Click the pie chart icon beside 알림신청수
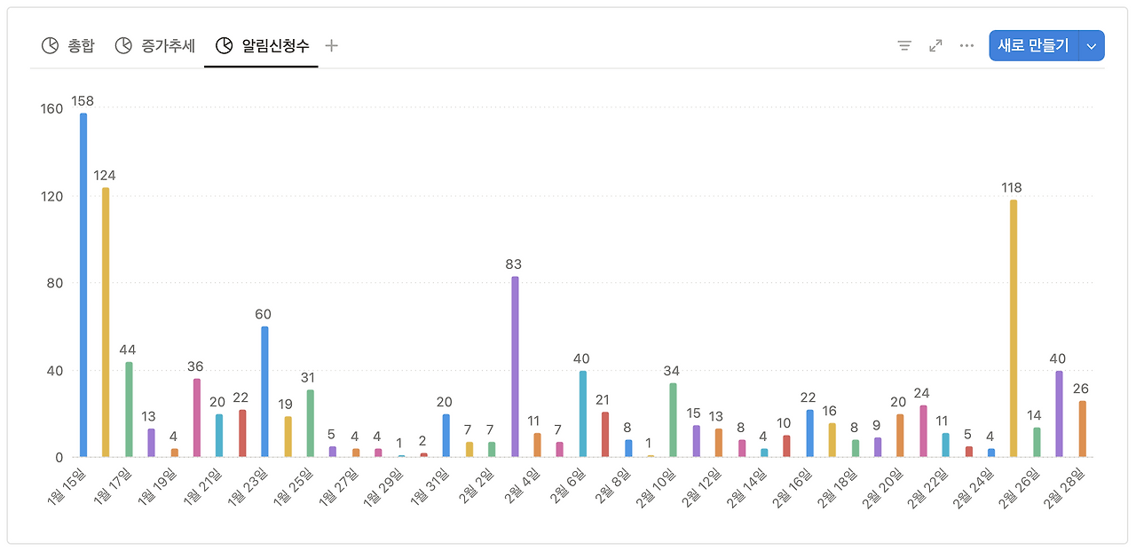1136x551 pixels. click(224, 45)
